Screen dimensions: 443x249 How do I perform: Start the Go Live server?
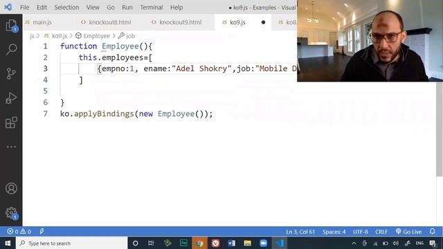[x=409, y=232]
